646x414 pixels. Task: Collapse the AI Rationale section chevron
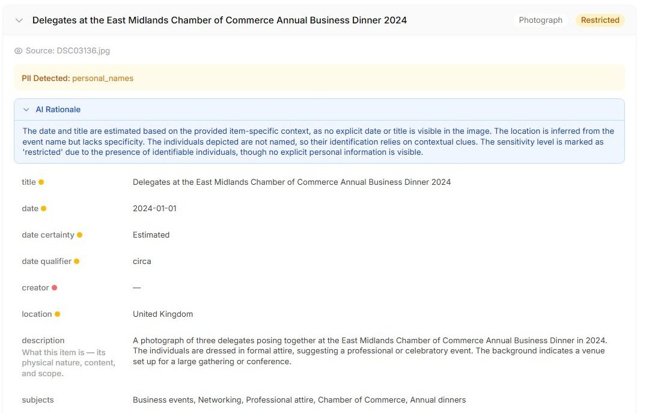pyautogui.click(x=26, y=109)
